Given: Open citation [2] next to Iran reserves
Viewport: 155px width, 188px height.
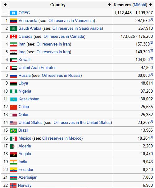Looking at the screenshot, I should pos(151,43).
